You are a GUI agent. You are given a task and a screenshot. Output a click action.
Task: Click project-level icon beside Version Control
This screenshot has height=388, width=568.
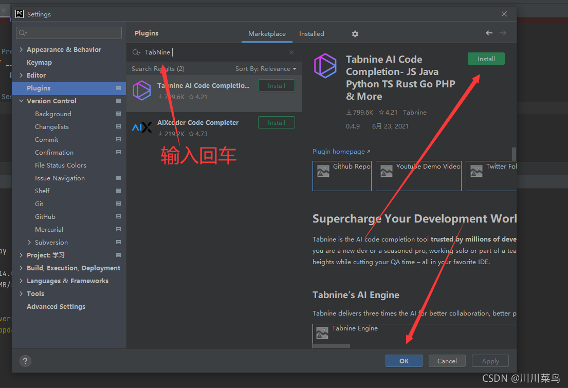click(118, 101)
